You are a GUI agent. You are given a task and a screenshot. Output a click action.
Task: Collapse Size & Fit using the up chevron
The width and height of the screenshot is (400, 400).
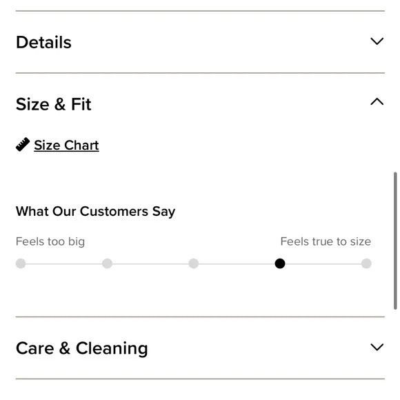tap(377, 101)
